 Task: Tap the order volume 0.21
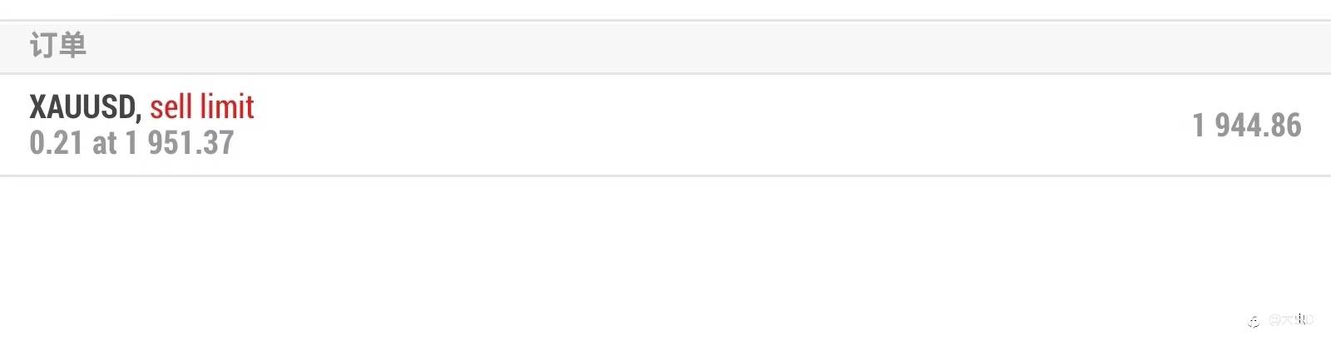tap(56, 143)
